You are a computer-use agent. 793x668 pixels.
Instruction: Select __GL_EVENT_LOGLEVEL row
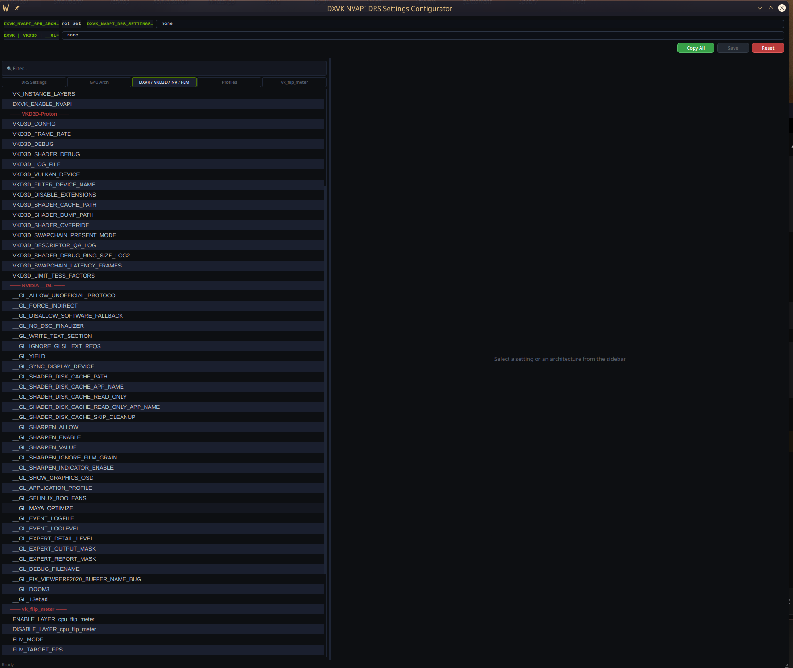pos(163,529)
